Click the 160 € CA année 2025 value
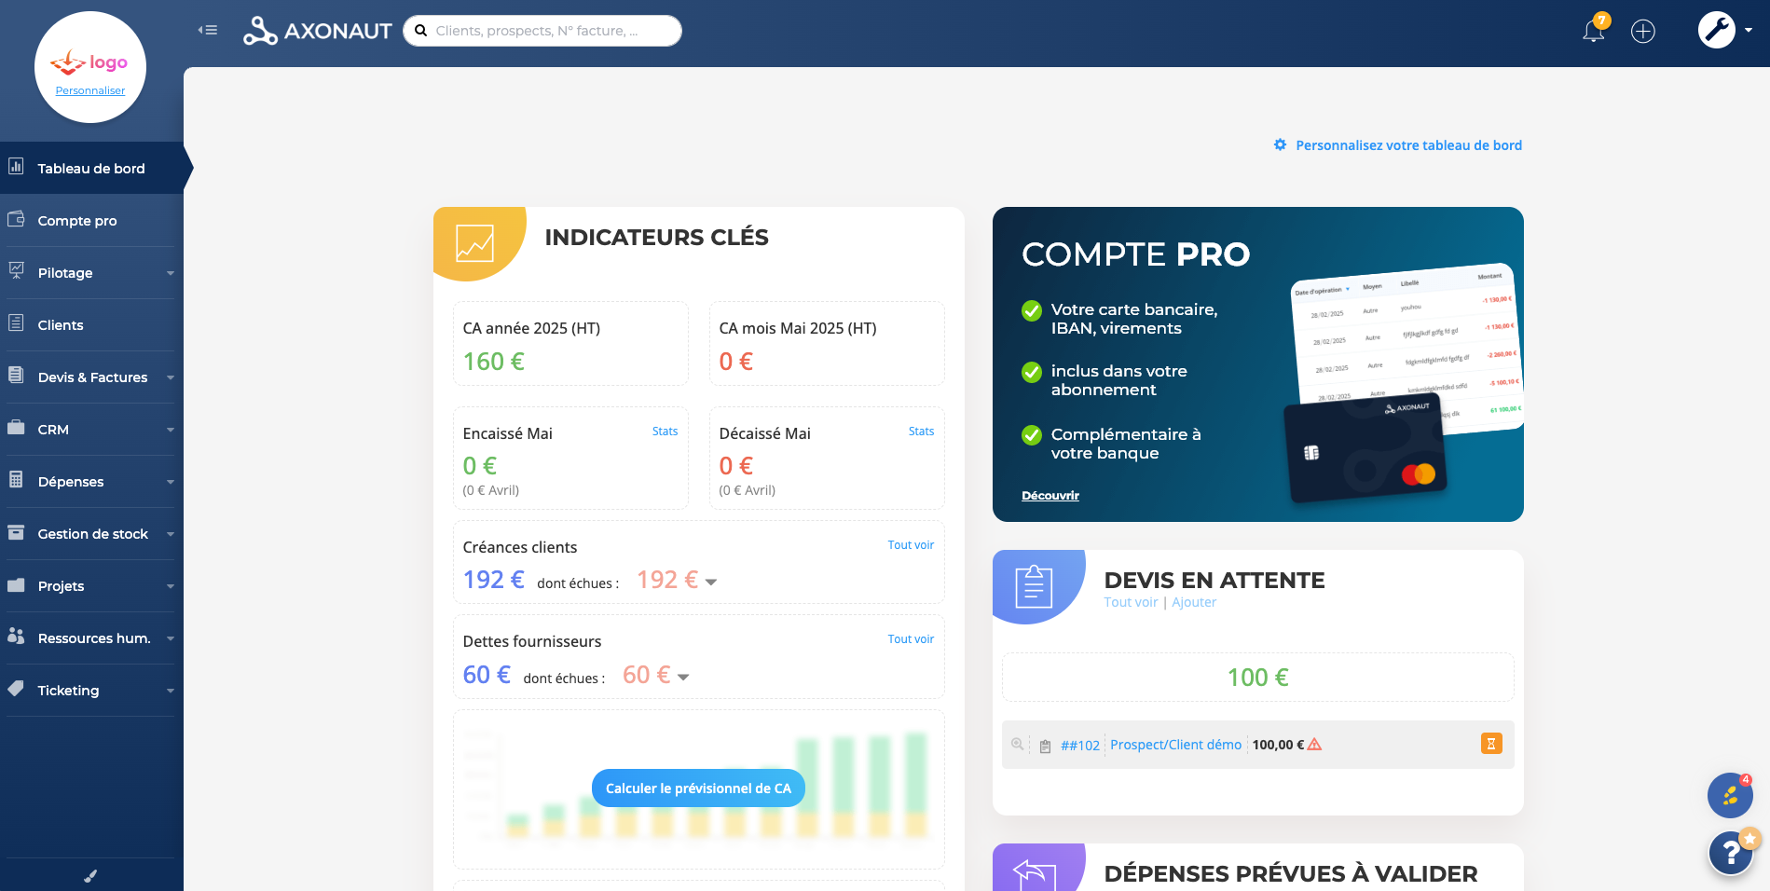Viewport: 1770px width, 891px height. coord(494,362)
